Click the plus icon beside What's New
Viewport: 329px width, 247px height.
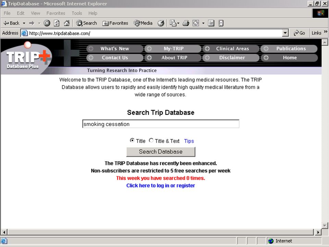pos(91,49)
